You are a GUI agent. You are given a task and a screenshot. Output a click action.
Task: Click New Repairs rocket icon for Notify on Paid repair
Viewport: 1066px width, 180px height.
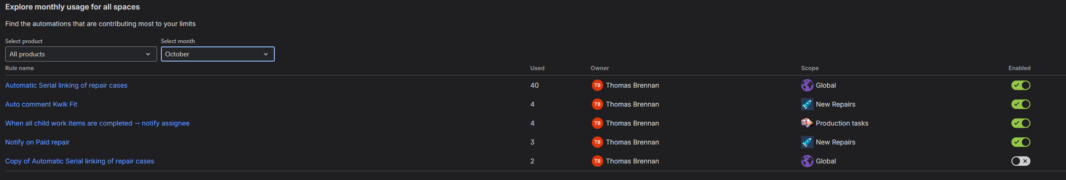pos(807,142)
